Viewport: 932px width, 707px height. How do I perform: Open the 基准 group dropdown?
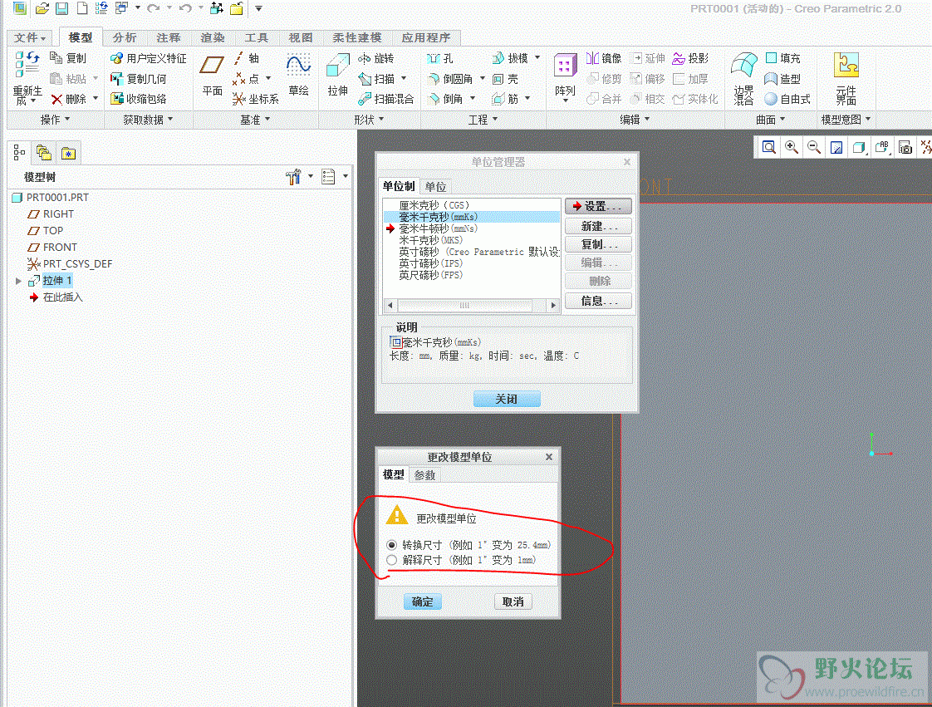[255, 120]
